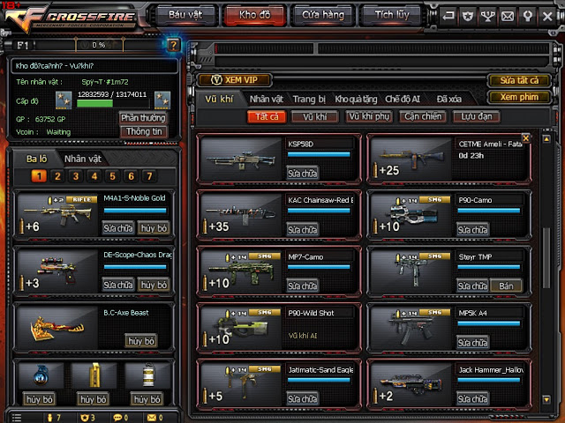Click the location pin icon in top bar
Image resolution: width=565 pixels, height=423 pixels.
(528, 16)
